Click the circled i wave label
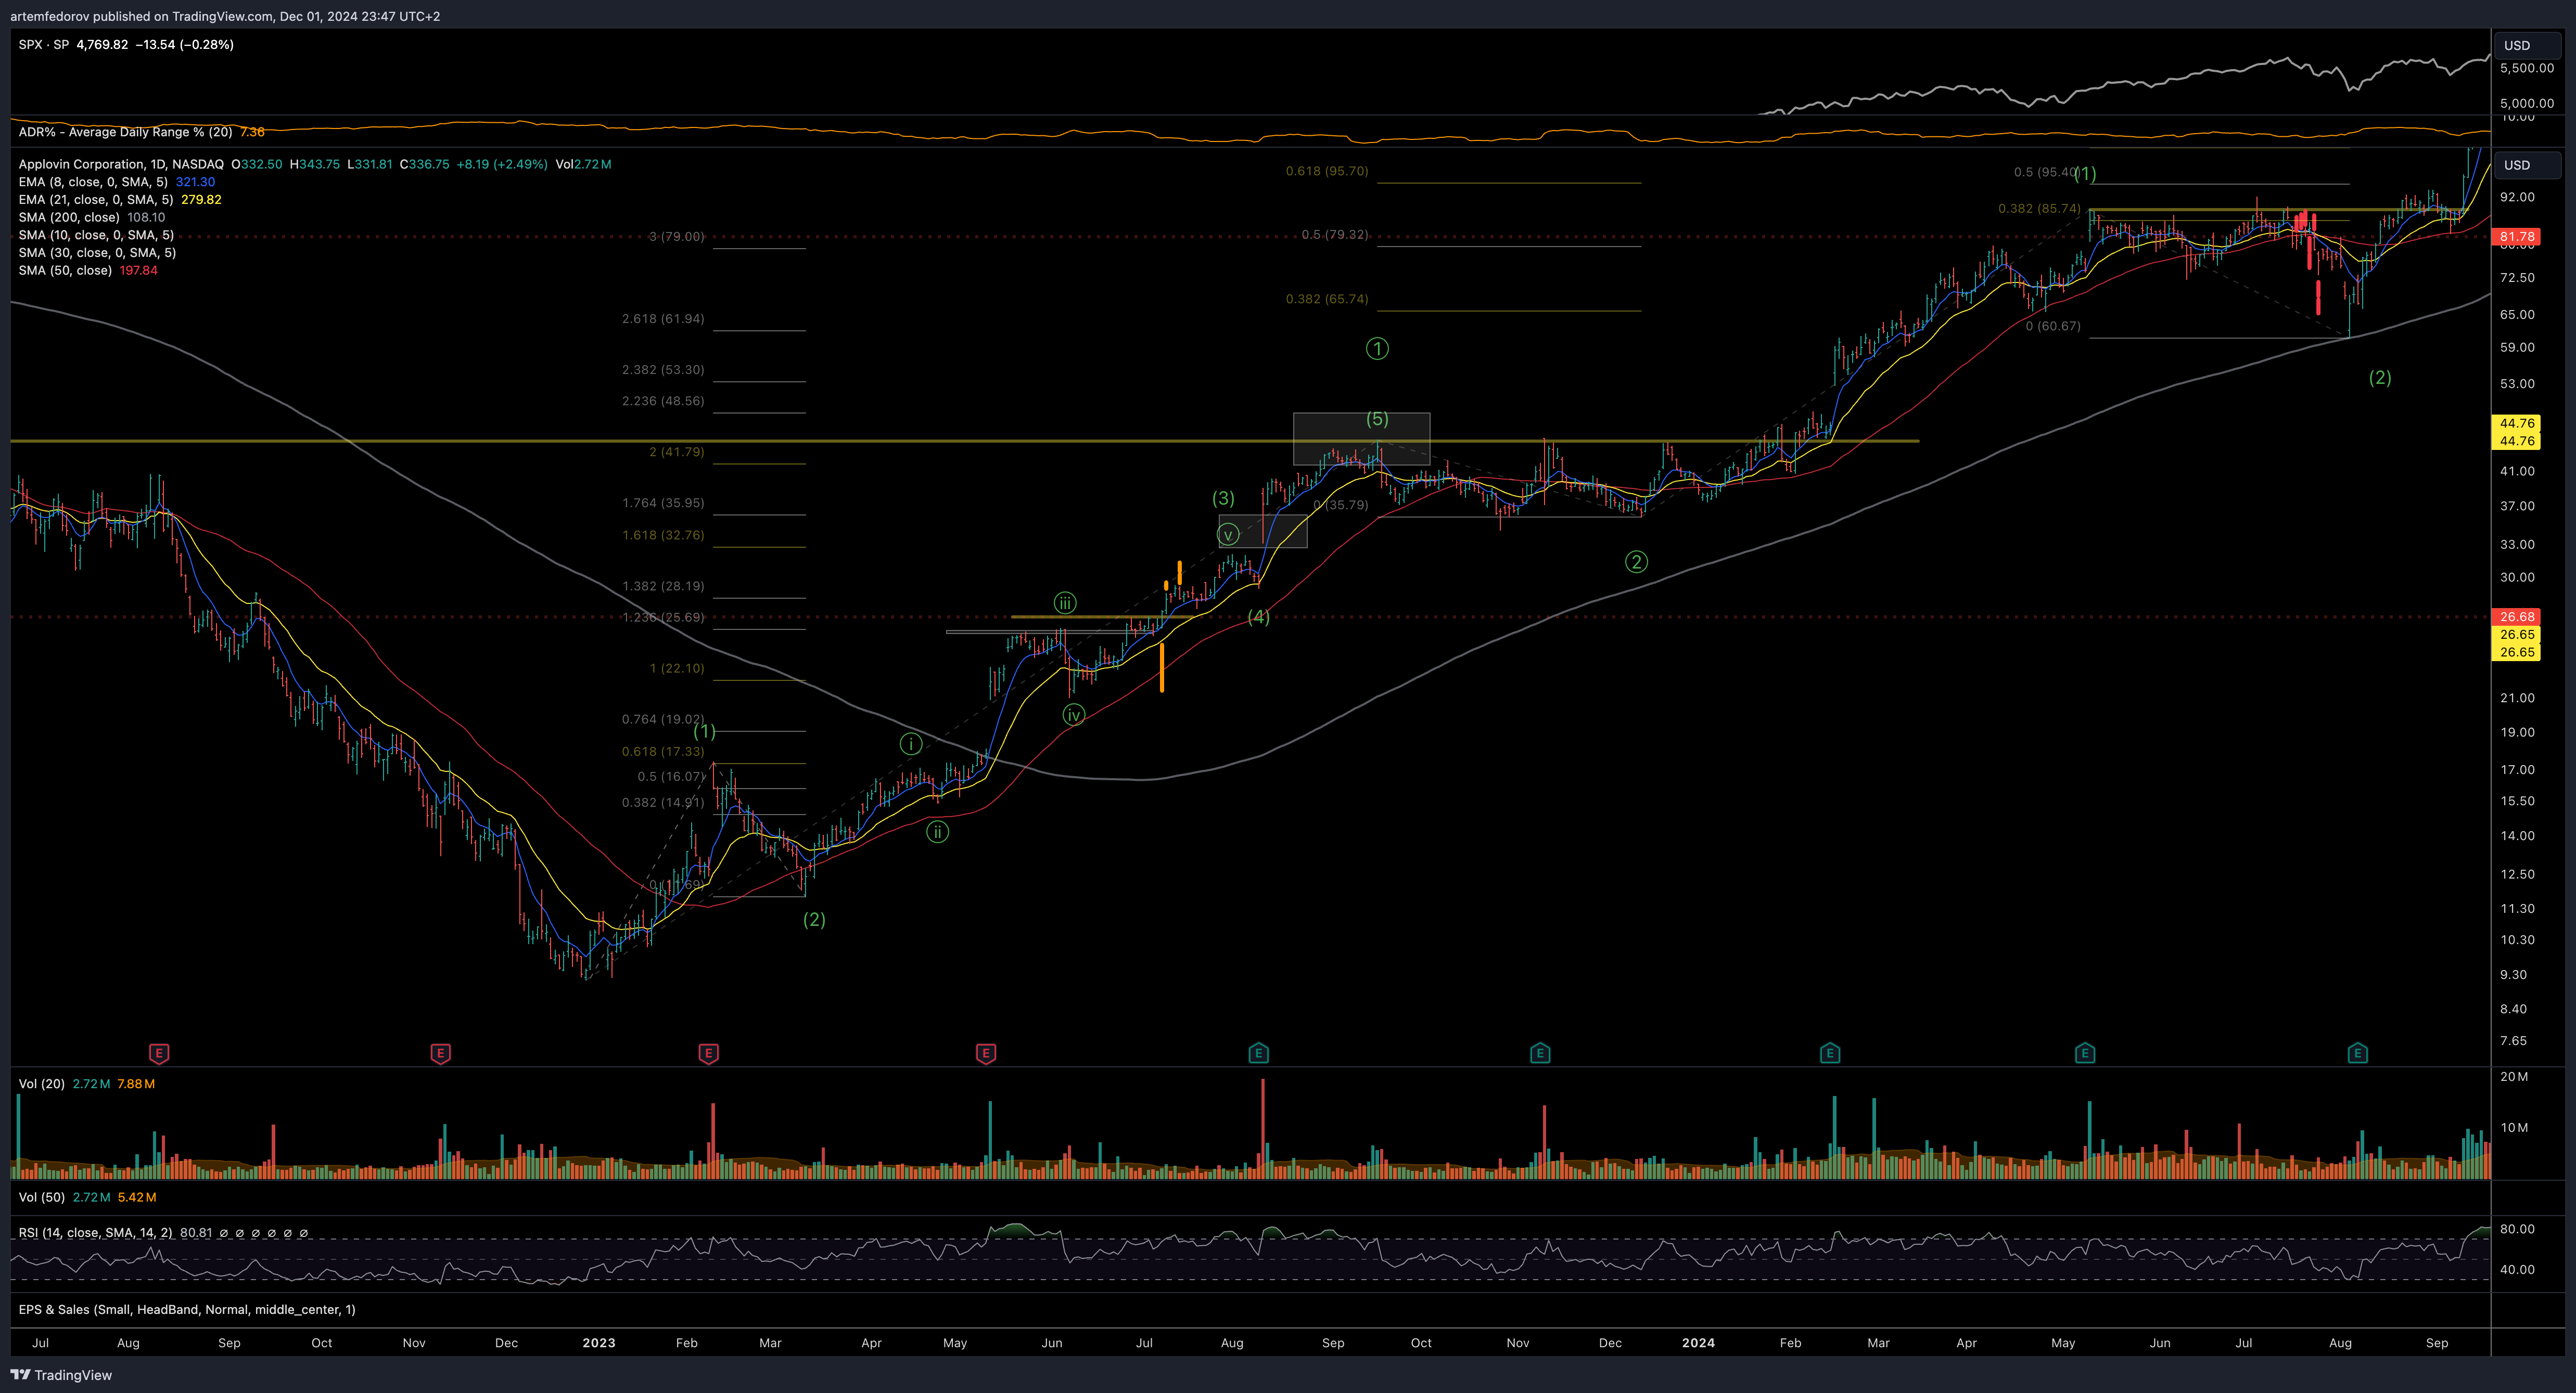The height and width of the screenshot is (1393, 2576). [x=910, y=743]
